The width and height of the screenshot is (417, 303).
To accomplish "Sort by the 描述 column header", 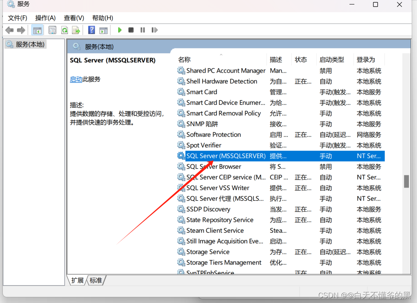I will [276, 60].
